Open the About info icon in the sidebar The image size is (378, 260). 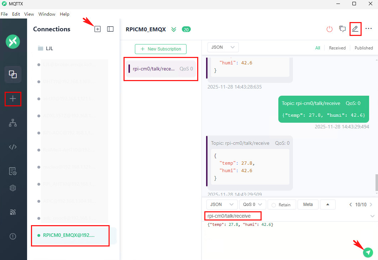(13, 236)
